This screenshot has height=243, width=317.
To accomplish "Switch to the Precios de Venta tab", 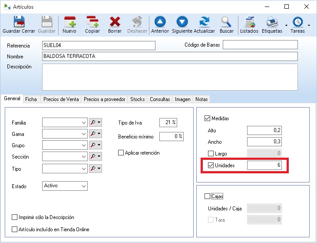I will [61, 99].
